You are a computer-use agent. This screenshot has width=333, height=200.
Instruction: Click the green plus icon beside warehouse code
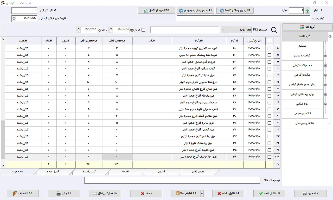pyautogui.click(x=308, y=11)
